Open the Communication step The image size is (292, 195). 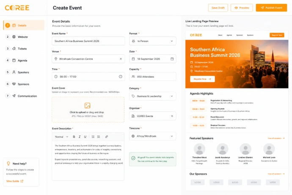click(27, 96)
